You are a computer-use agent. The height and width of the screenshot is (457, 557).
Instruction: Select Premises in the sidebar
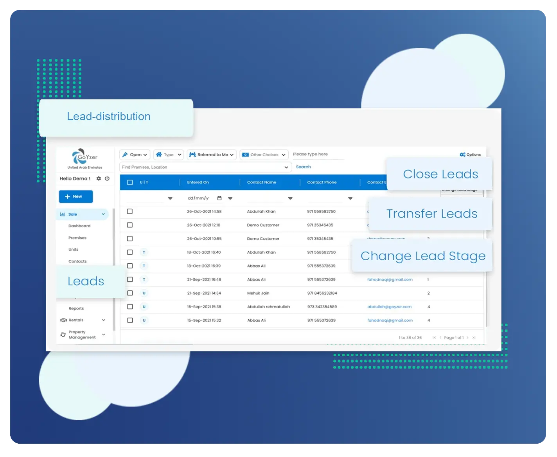[77, 238]
